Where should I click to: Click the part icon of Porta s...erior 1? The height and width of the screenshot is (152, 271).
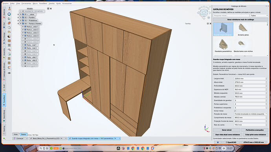click(x=25, y=27)
